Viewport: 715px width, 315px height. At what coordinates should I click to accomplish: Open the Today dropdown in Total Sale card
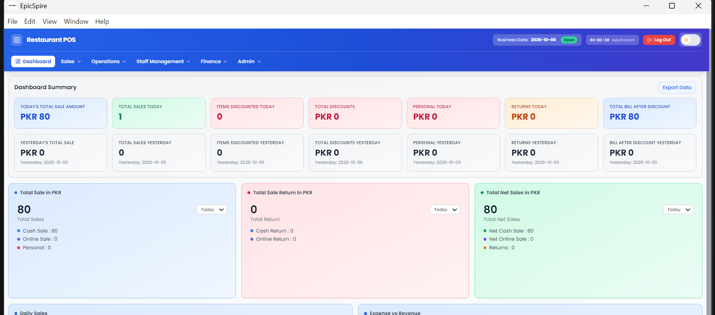pos(212,209)
